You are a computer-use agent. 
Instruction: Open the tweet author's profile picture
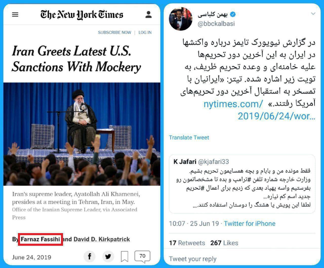click(x=181, y=19)
